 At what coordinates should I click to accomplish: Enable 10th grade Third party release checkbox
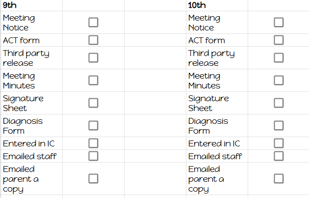tap(279, 57)
